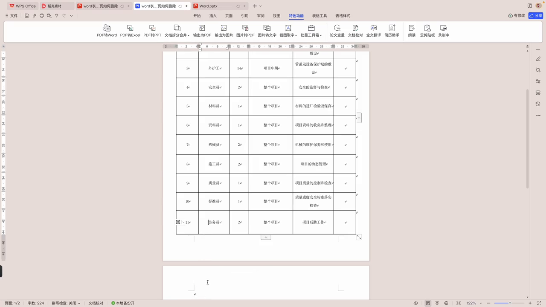The width and height of the screenshot is (546, 307).
Task: Add a new table row below
Action: coord(266,237)
